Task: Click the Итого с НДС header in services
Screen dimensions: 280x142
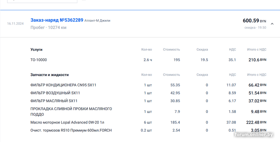Action: pyautogui.click(x=256, y=50)
